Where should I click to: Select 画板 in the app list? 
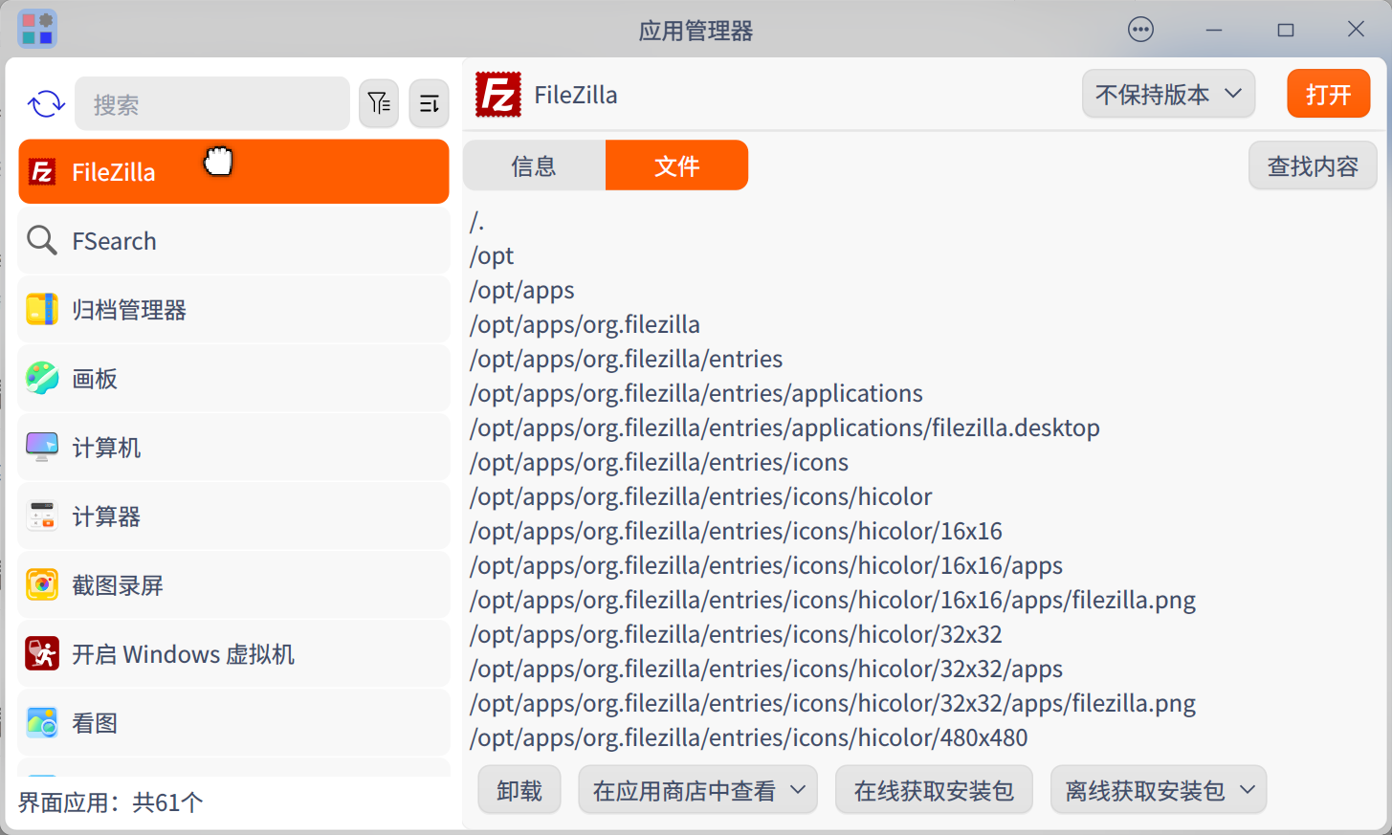pos(233,379)
